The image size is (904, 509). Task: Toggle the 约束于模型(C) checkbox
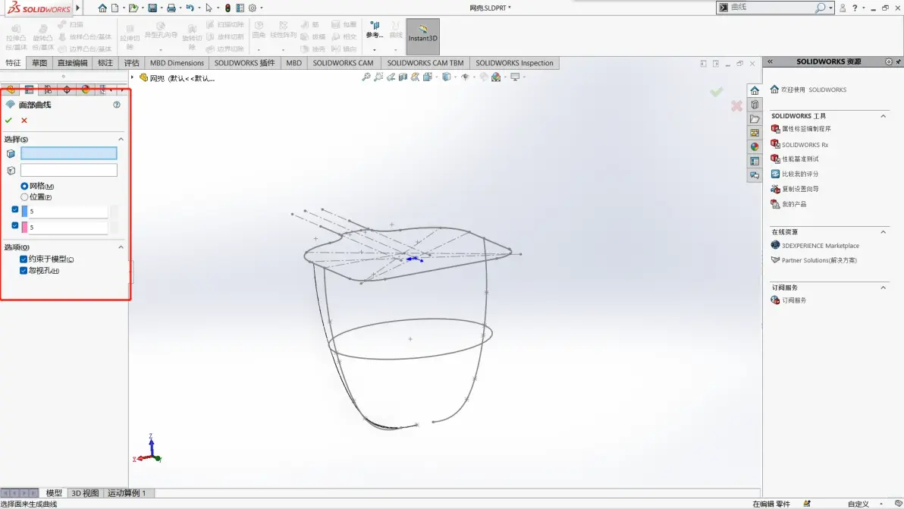pyautogui.click(x=24, y=259)
